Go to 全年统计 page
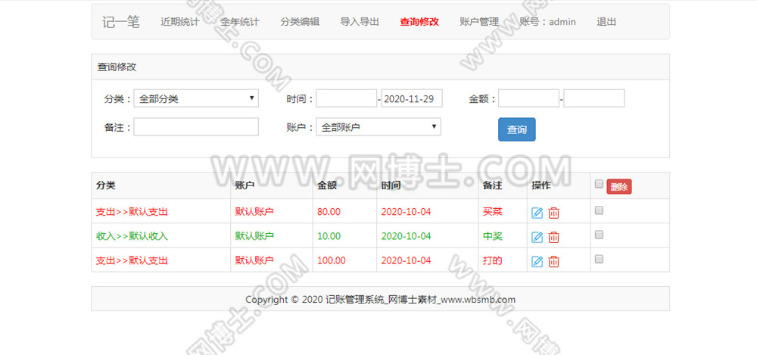 (x=239, y=22)
